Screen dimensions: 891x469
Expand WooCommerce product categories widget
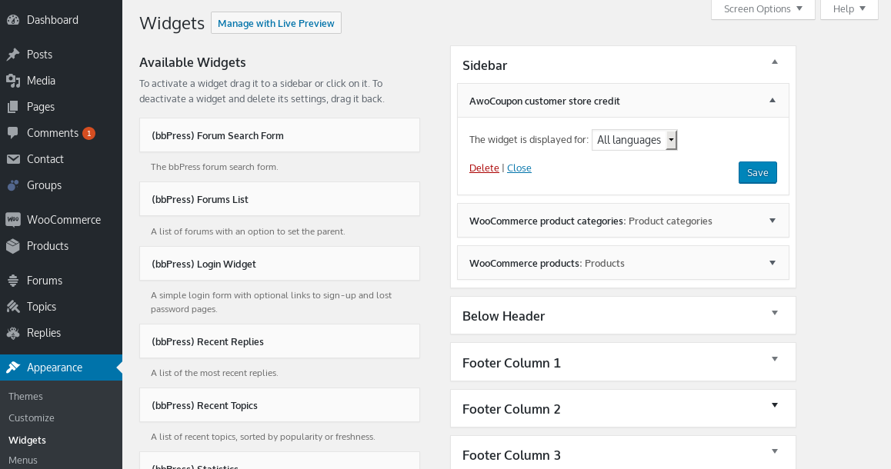tap(773, 221)
